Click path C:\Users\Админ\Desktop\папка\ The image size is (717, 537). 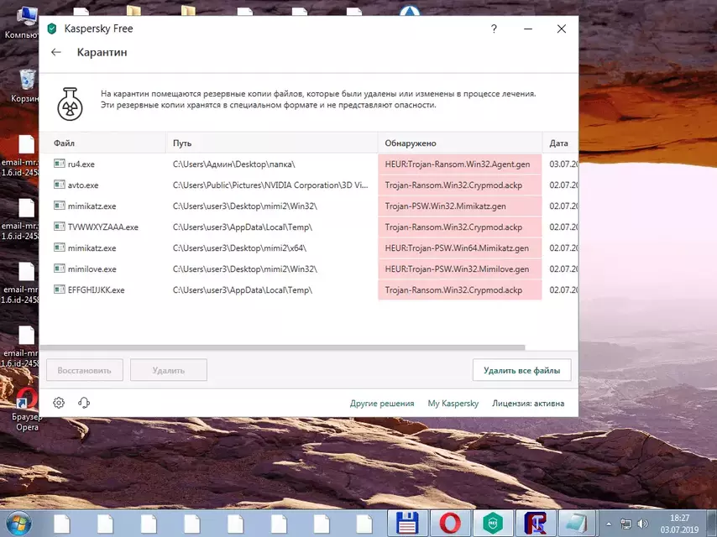pyautogui.click(x=233, y=164)
